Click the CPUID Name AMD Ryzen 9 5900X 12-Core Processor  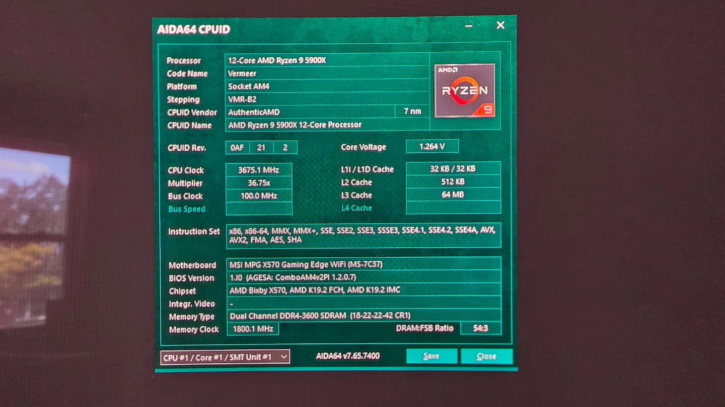(x=327, y=125)
